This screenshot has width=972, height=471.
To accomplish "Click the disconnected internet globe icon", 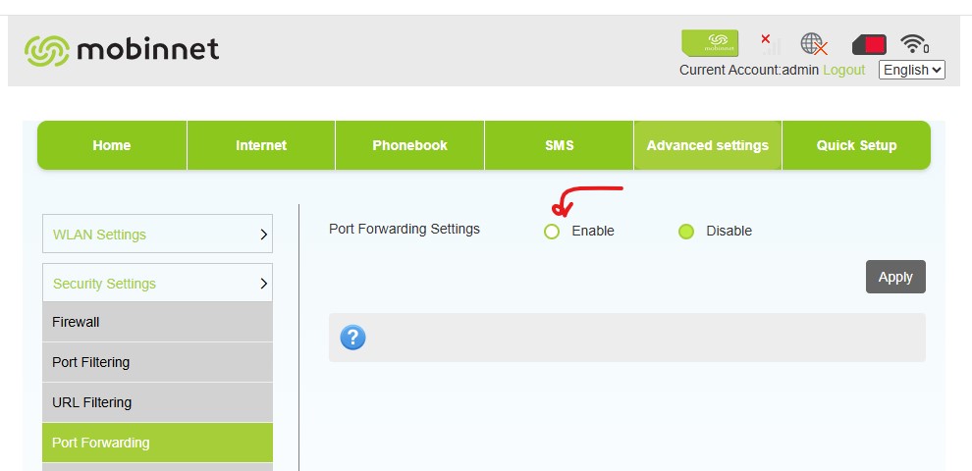I will (814, 44).
